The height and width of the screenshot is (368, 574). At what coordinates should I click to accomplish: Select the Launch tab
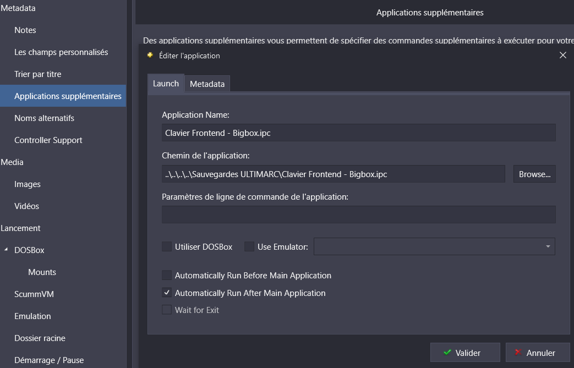click(166, 84)
